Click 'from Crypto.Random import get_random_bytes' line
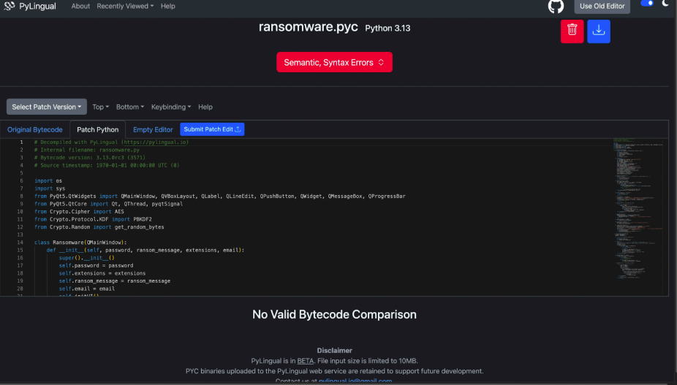This screenshot has height=385, width=677. tap(99, 227)
